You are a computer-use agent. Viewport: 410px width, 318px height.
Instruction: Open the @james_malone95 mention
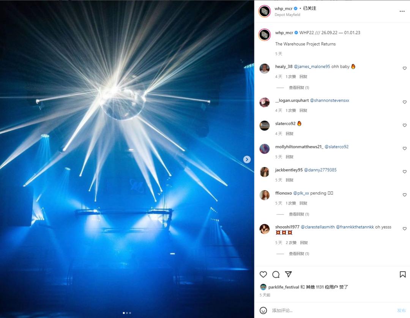pos(312,67)
